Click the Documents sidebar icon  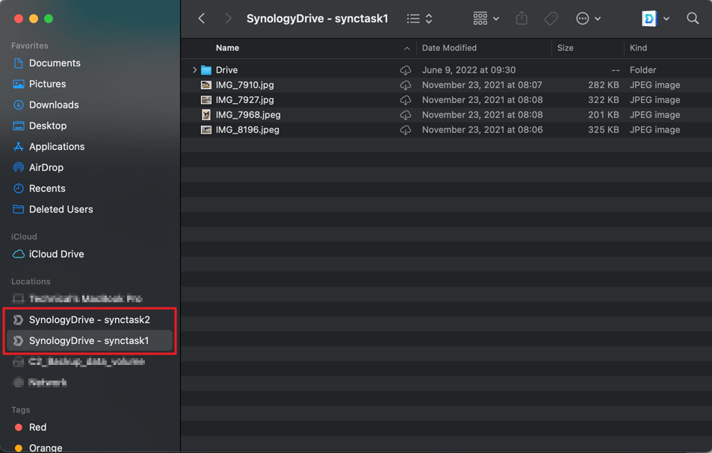coord(19,63)
